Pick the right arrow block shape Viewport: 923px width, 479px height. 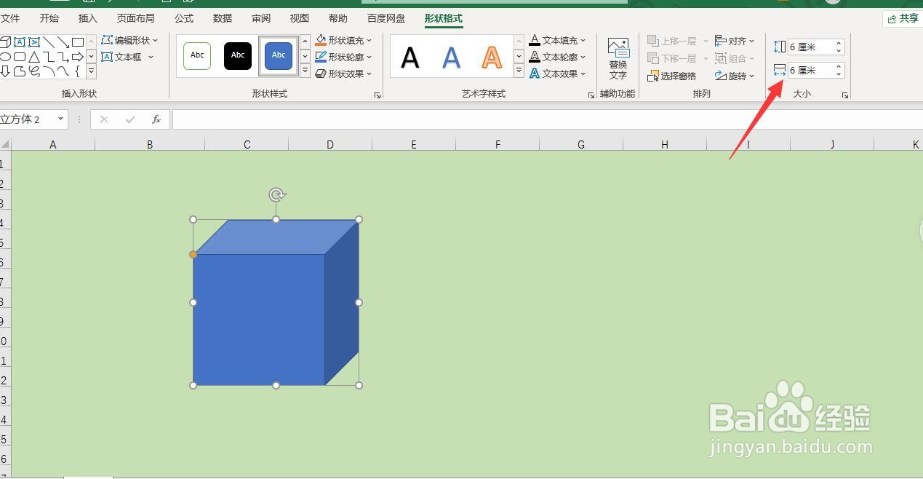pos(78,57)
